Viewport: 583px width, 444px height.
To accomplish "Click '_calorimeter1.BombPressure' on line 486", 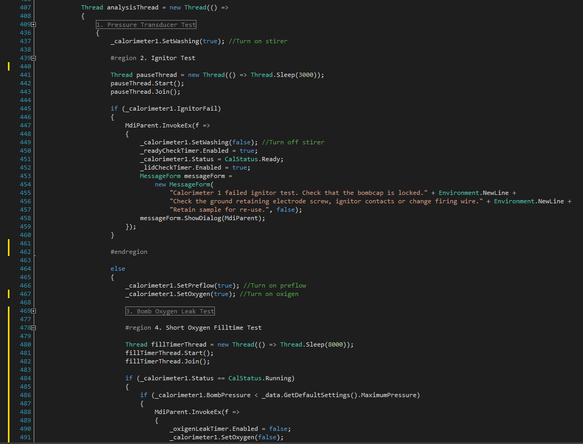I will point(203,395).
